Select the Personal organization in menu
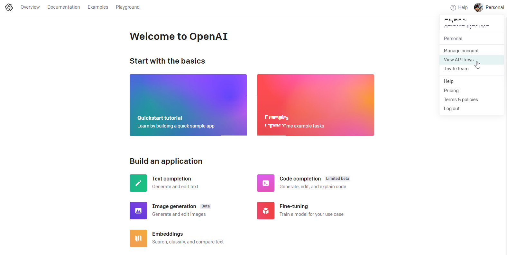The image size is (507, 255). [x=472, y=39]
